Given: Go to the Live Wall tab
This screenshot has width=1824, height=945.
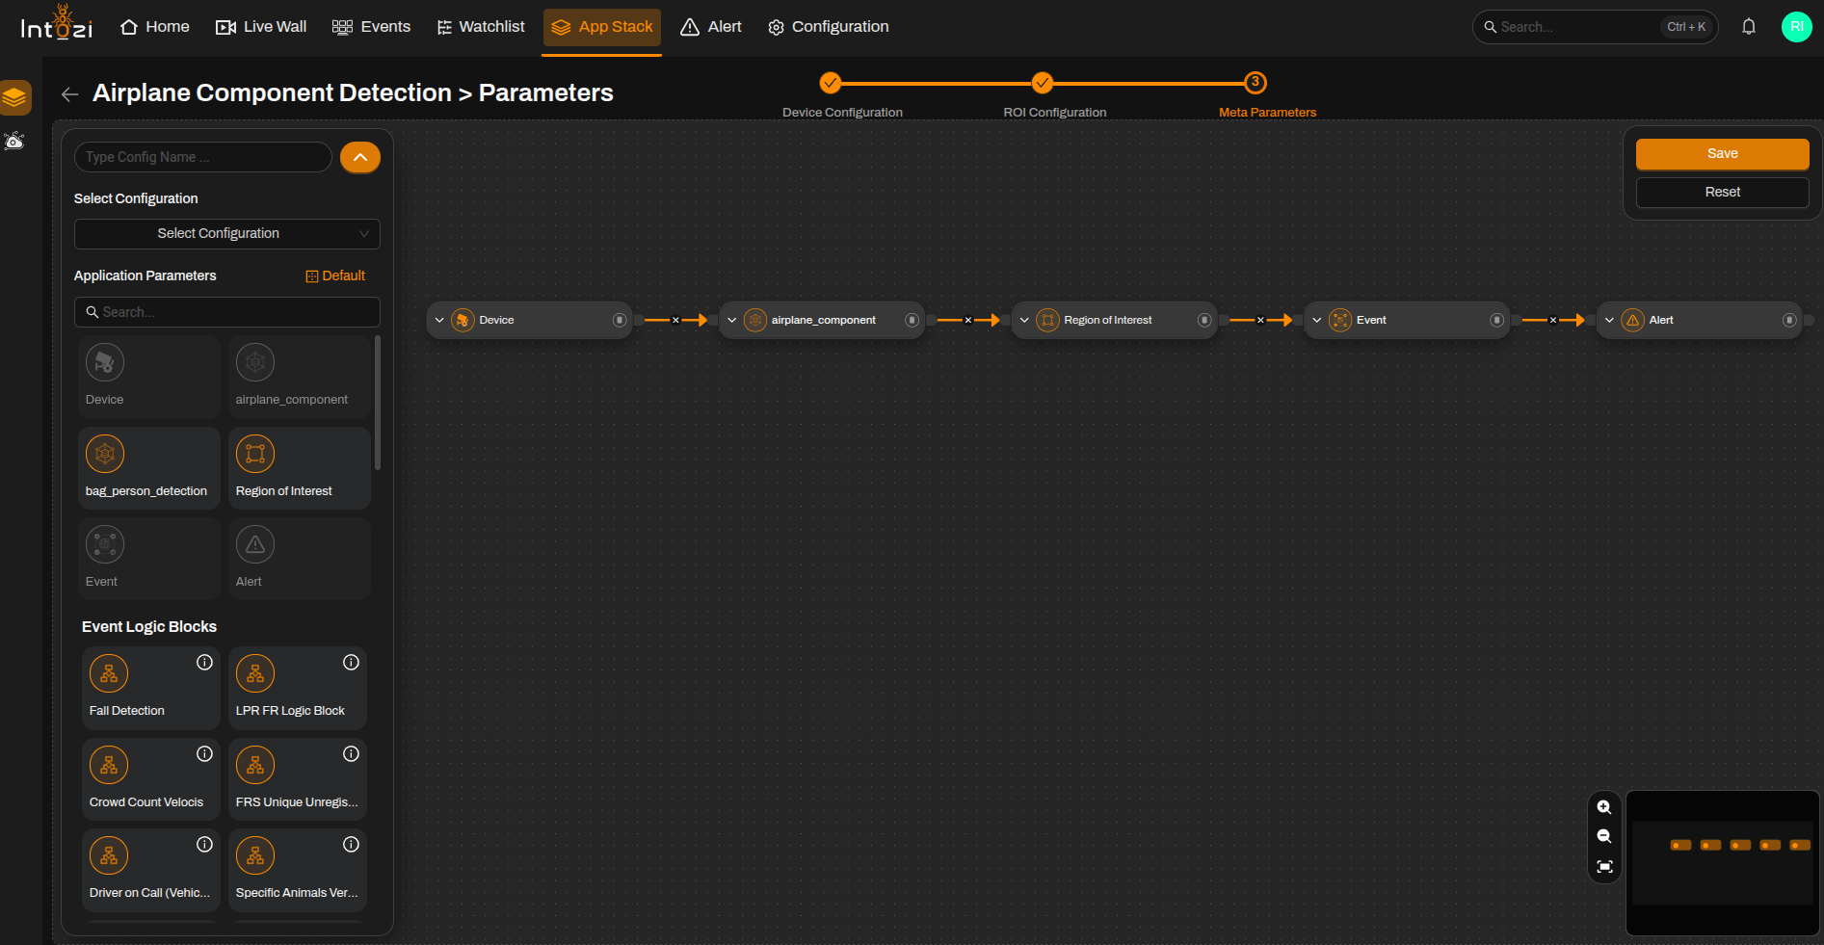Looking at the screenshot, I should pos(261,27).
